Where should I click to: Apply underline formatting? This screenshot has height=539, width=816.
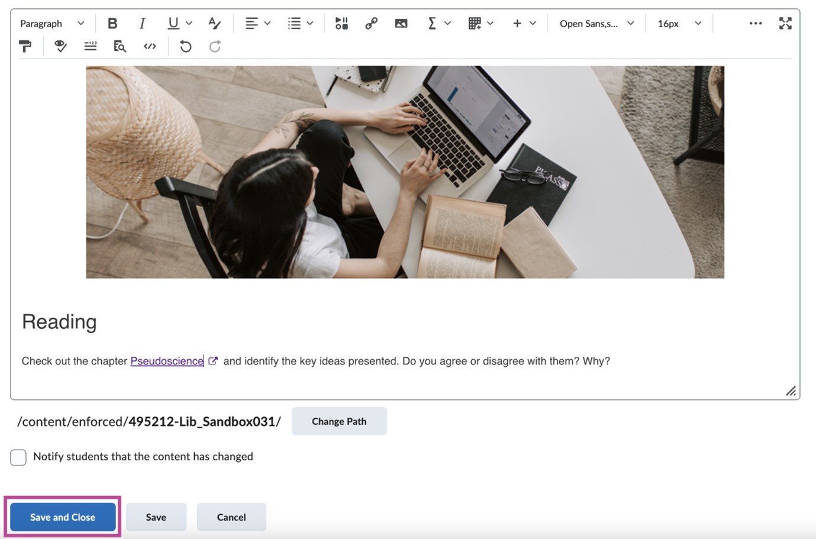point(173,24)
